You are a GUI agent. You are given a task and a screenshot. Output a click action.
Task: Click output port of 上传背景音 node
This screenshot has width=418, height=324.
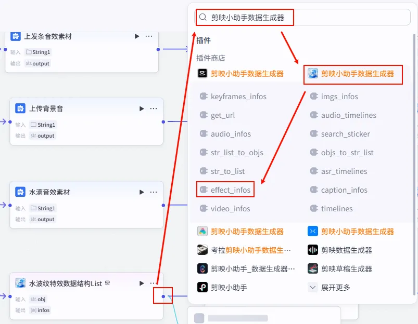coord(163,122)
